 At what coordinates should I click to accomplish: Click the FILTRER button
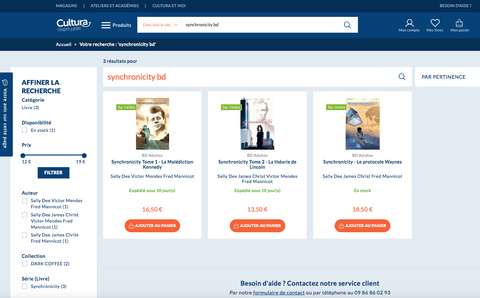pyautogui.click(x=54, y=173)
